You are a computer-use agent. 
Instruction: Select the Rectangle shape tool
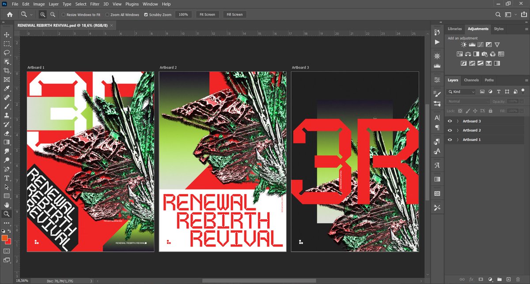click(x=7, y=196)
